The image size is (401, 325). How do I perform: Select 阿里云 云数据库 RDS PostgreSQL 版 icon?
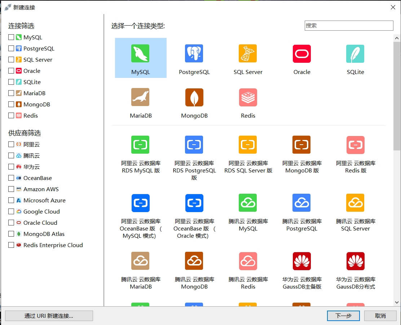(x=194, y=145)
